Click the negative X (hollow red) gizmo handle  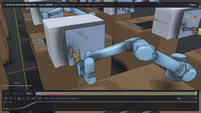[x=185, y=19]
